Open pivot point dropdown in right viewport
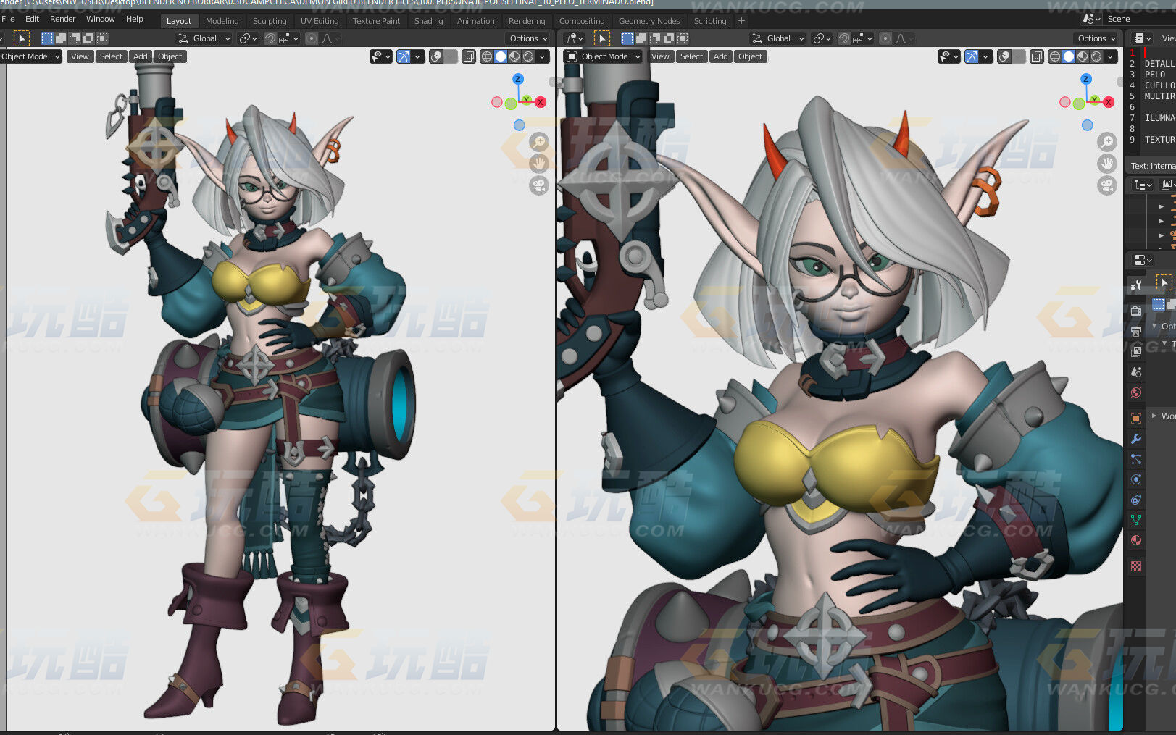 click(822, 38)
